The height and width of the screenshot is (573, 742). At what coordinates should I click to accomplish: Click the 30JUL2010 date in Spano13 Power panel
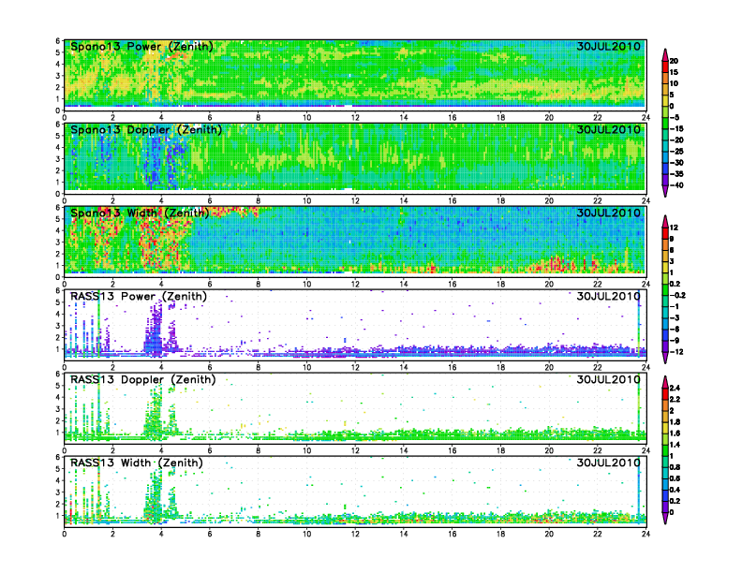pyautogui.click(x=608, y=46)
